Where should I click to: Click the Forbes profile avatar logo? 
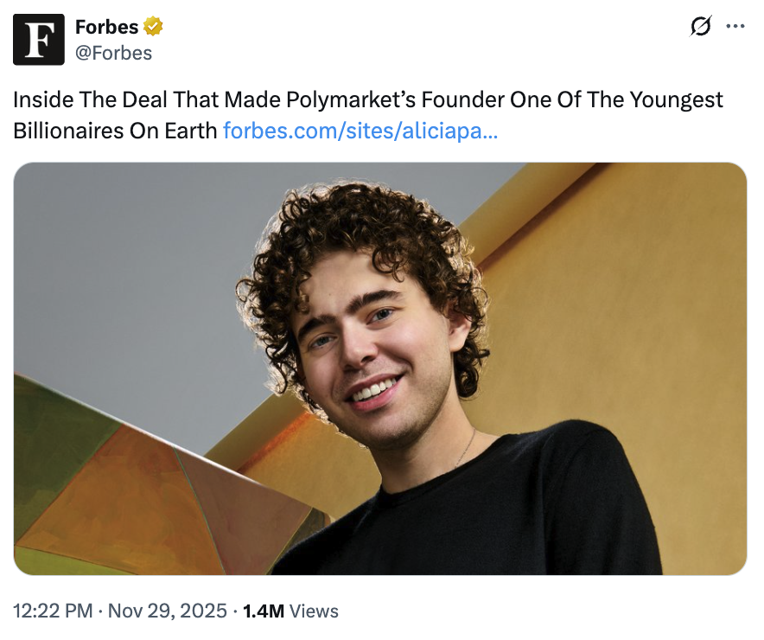[39, 40]
